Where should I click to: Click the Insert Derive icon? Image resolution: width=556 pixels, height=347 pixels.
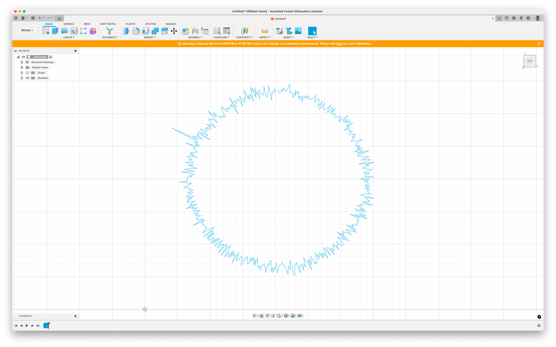click(279, 31)
